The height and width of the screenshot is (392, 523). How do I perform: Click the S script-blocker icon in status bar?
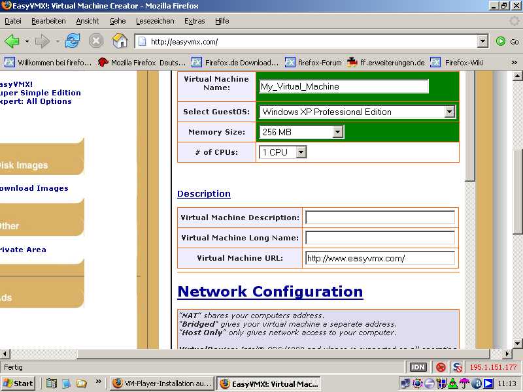457,367
